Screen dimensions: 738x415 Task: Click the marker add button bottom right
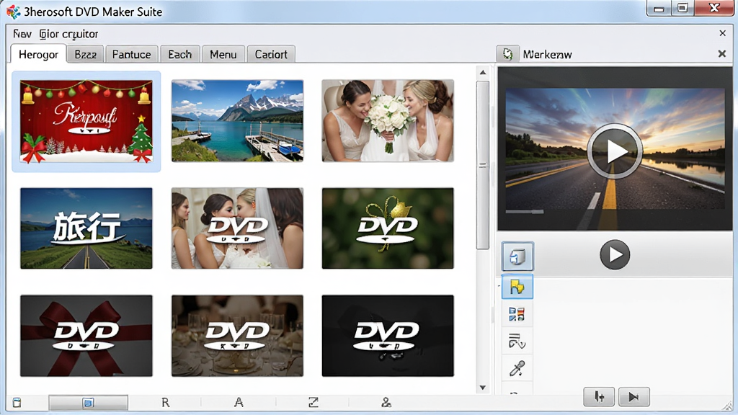tap(599, 397)
